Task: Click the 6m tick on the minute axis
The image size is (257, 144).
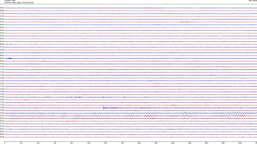Action: pos(55,143)
